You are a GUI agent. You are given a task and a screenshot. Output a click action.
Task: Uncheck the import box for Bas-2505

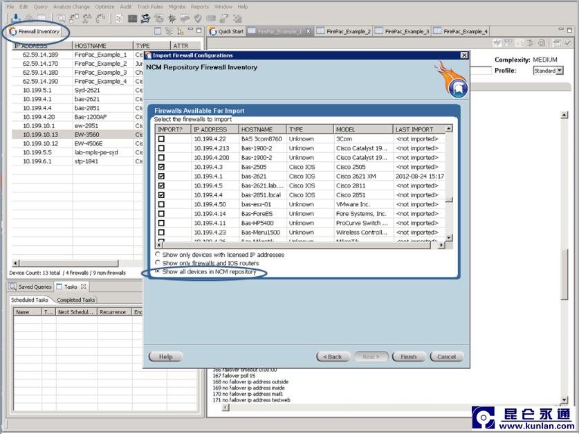click(161, 167)
